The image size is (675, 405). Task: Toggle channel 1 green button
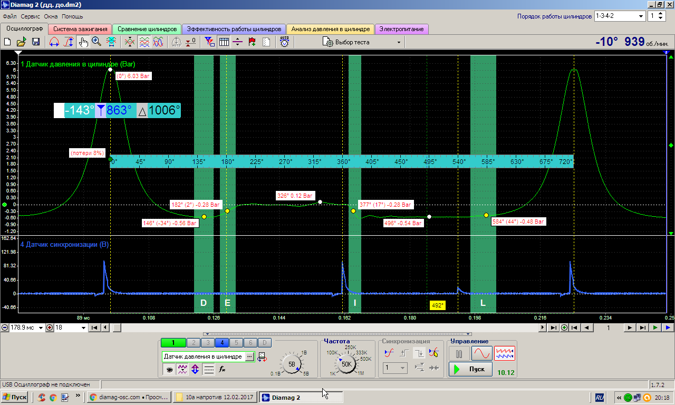pyautogui.click(x=172, y=343)
